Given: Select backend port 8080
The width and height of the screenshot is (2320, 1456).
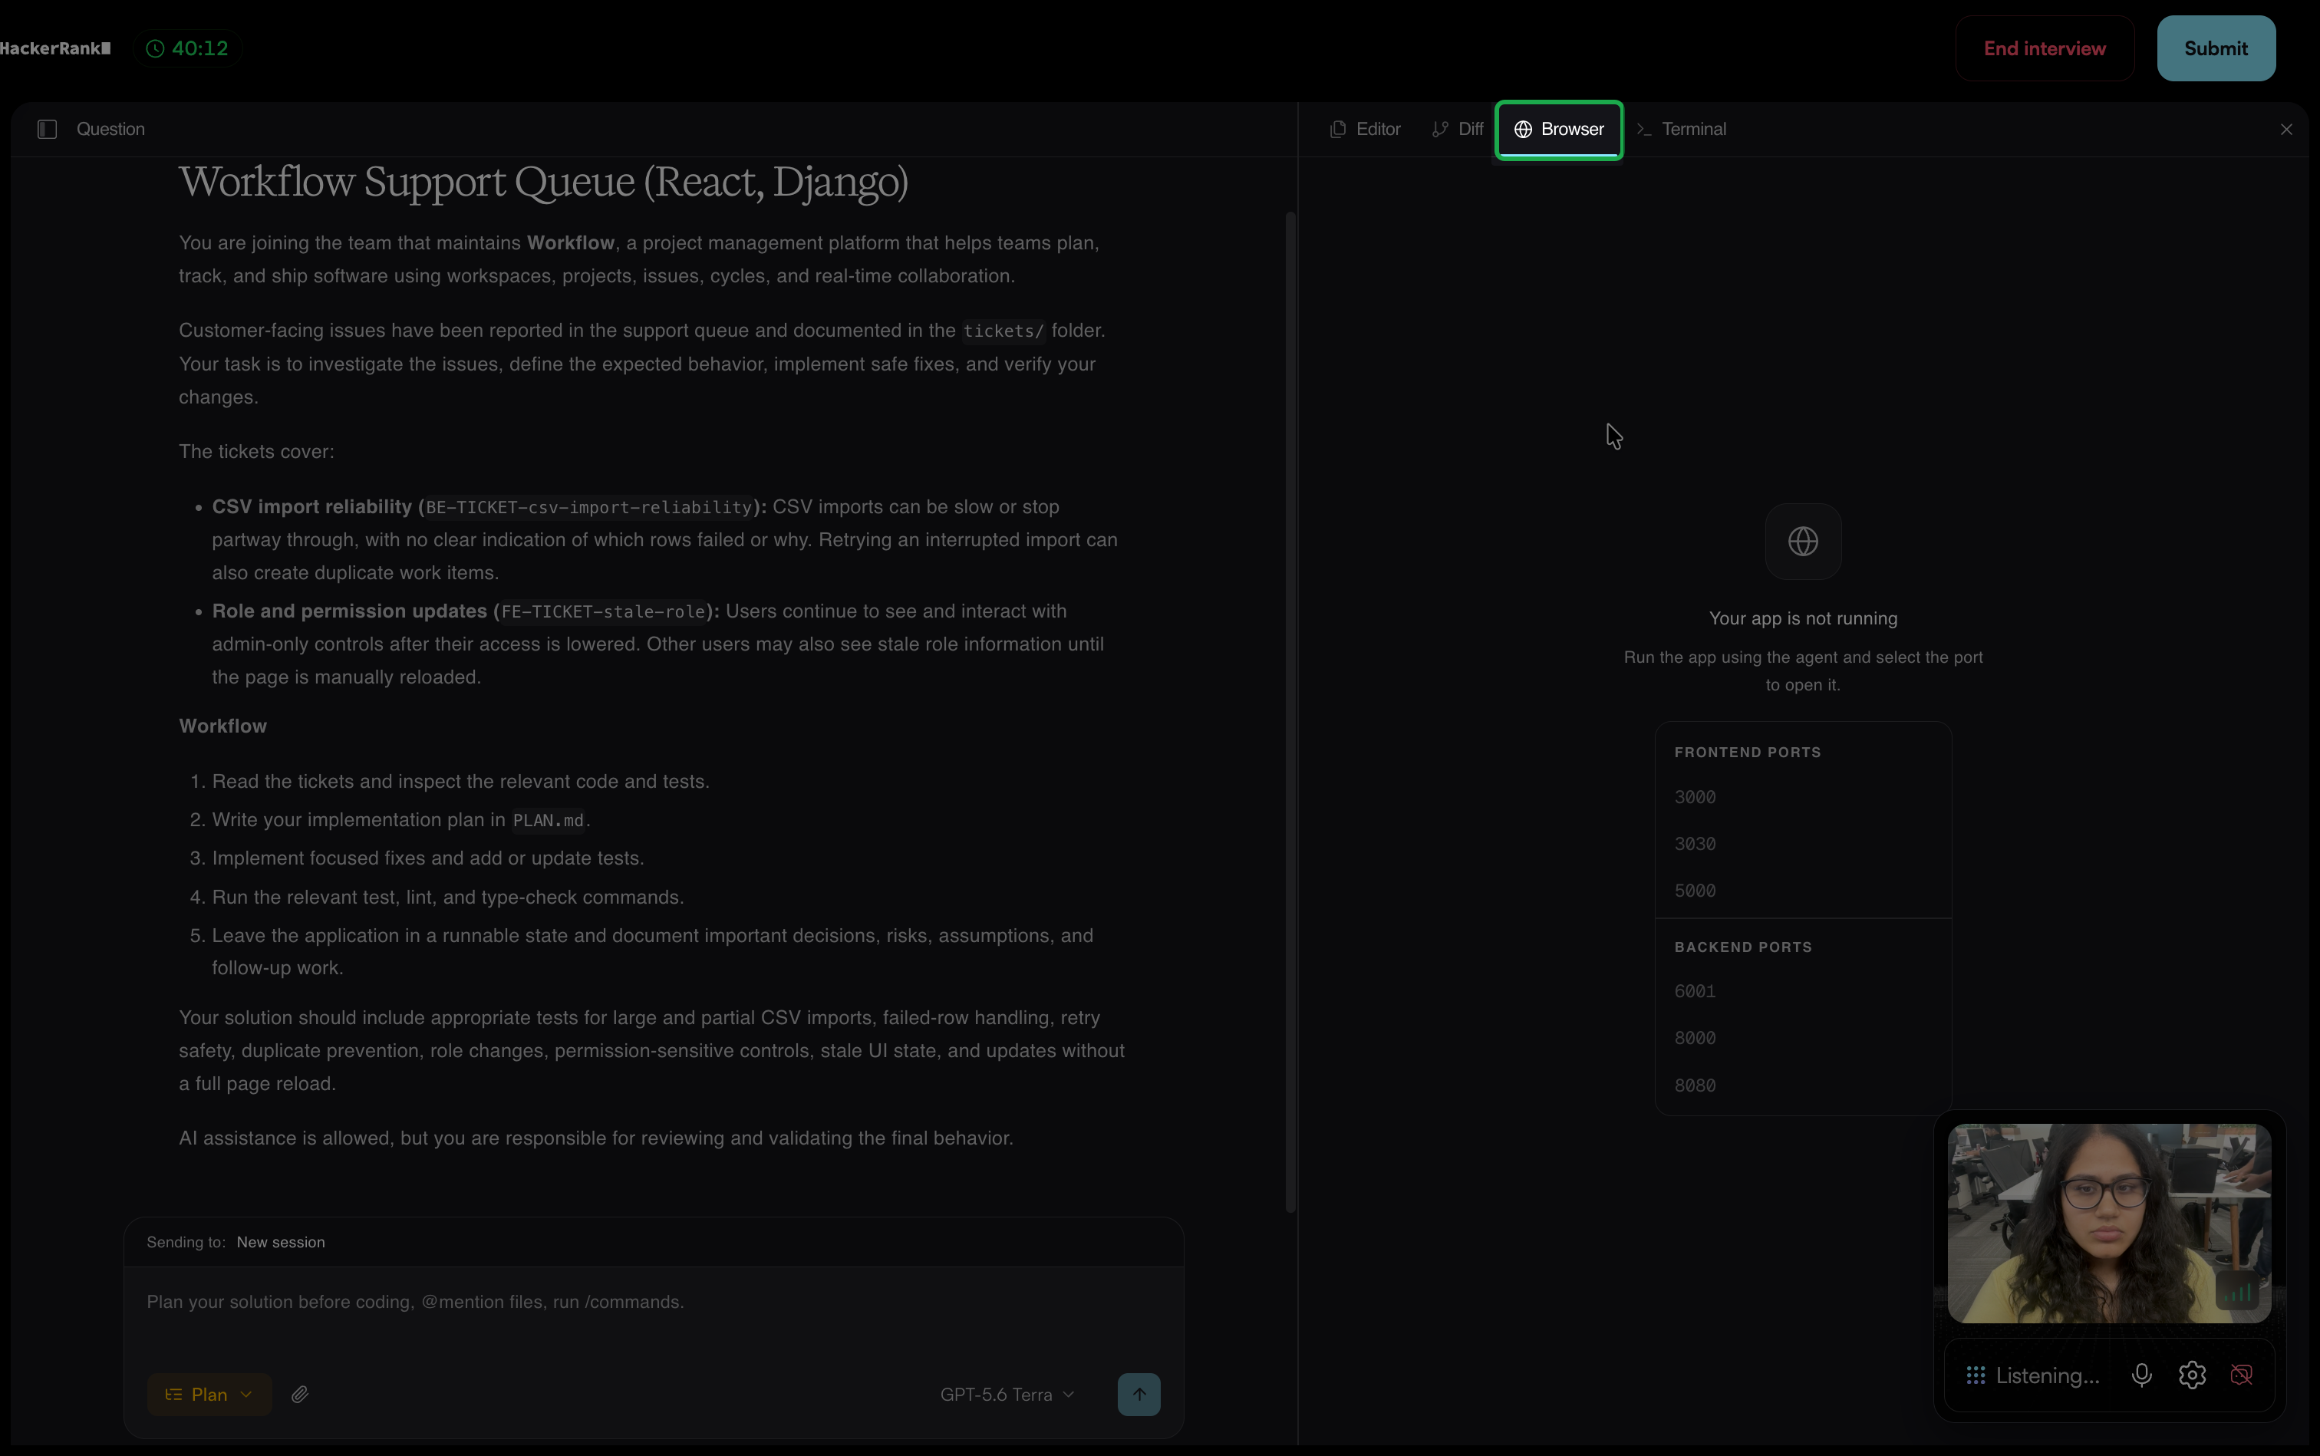Looking at the screenshot, I should (1803, 1086).
